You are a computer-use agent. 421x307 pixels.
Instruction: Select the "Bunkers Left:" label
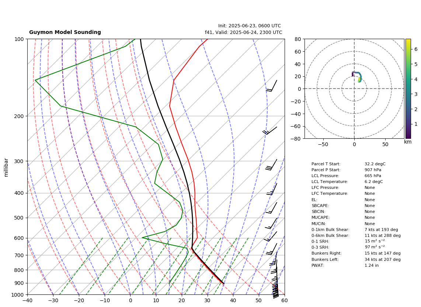click(325, 259)
